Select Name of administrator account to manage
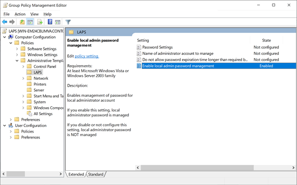297x185 pixels. pyautogui.click(x=216, y=53)
